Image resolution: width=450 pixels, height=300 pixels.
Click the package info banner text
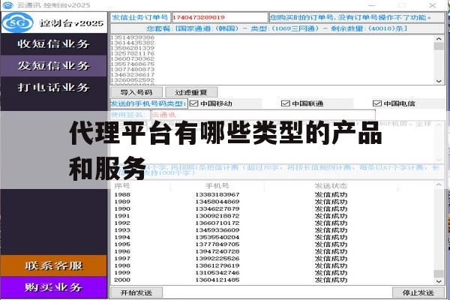point(277,28)
